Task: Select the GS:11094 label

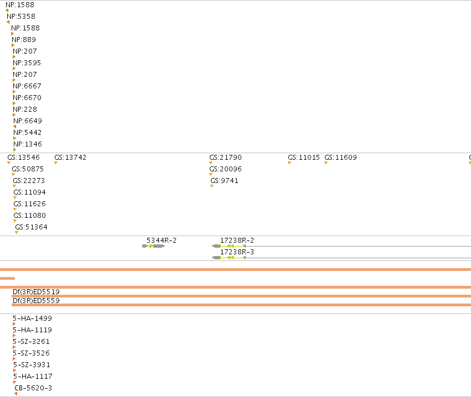Action: pos(30,192)
